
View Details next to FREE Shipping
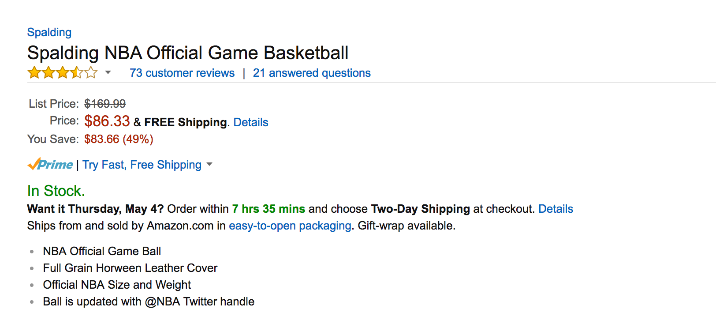click(251, 122)
